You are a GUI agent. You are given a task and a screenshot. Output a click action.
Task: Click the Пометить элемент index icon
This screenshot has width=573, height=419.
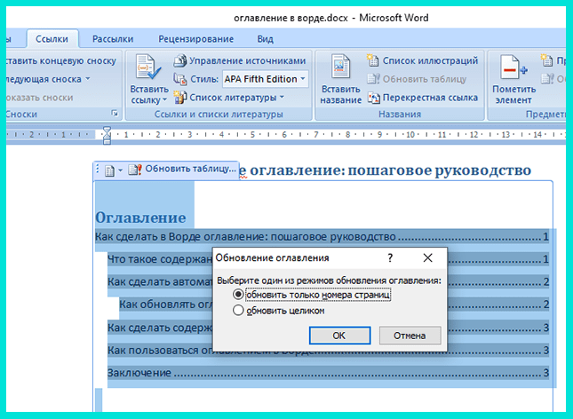[x=513, y=67]
